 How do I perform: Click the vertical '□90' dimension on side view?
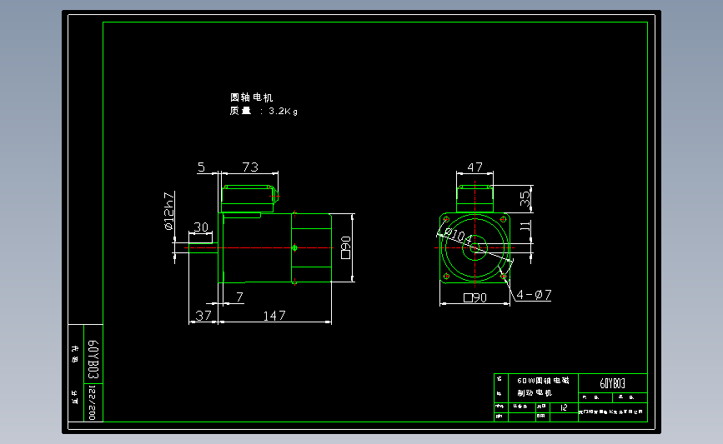point(346,247)
